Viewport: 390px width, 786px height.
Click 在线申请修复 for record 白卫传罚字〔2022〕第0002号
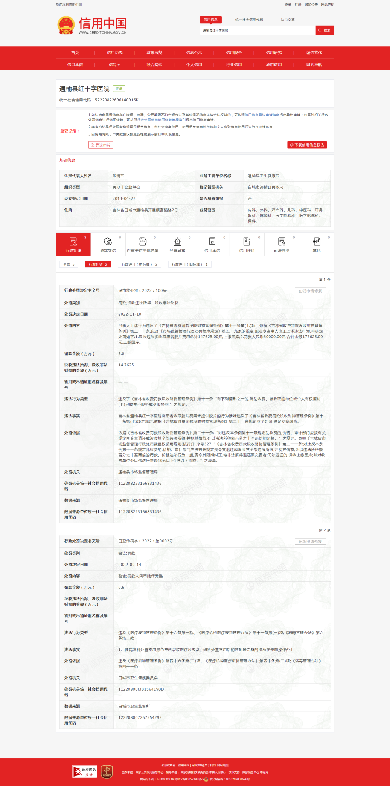point(310,541)
